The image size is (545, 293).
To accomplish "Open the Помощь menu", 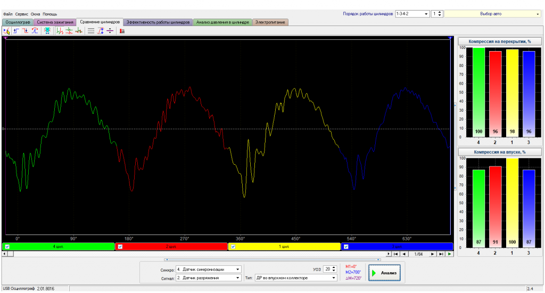I will point(49,14).
